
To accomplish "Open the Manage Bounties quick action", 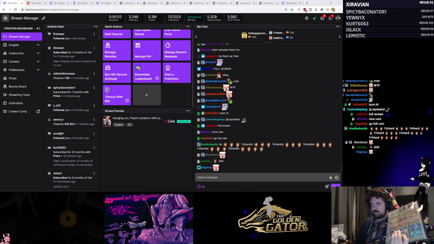I will pyautogui.click(x=117, y=50).
